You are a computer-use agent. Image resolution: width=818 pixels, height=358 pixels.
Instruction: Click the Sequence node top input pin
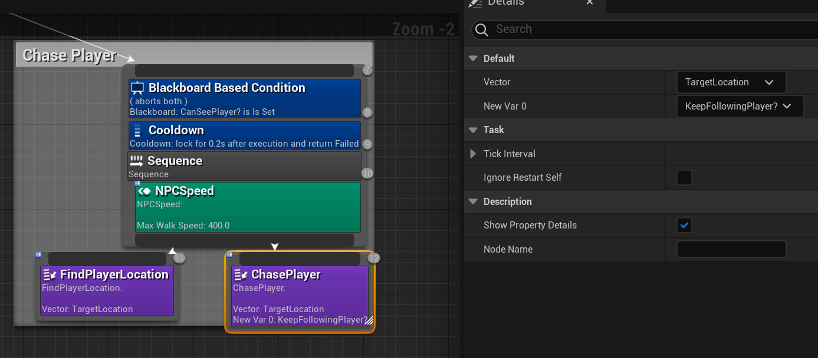244,71
